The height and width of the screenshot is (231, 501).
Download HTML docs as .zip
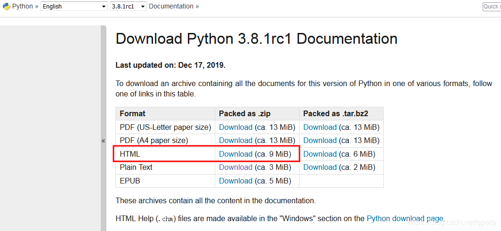236,154
